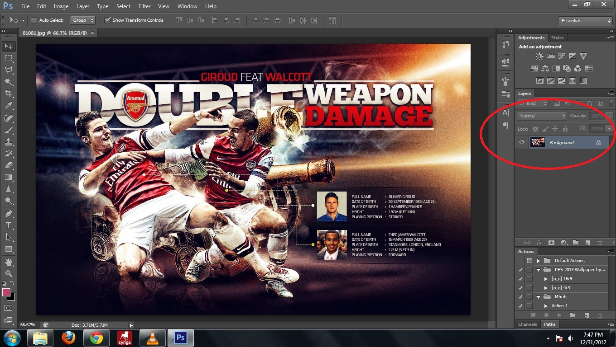The height and width of the screenshot is (347, 616).
Task: Switch to the Channels tab
Action: pyautogui.click(x=528, y=324)
